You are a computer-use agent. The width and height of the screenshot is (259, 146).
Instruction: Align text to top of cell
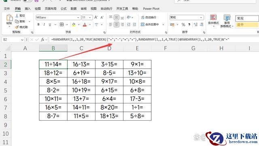coord(110,17)
